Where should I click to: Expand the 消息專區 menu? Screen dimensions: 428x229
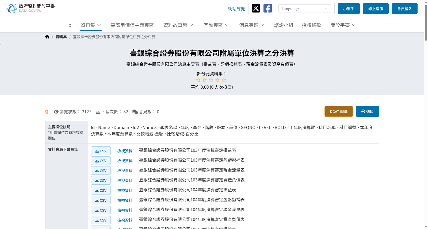point(252,25)
